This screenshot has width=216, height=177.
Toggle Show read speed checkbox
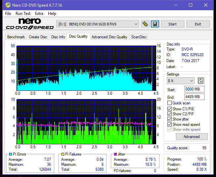point(169,124)
